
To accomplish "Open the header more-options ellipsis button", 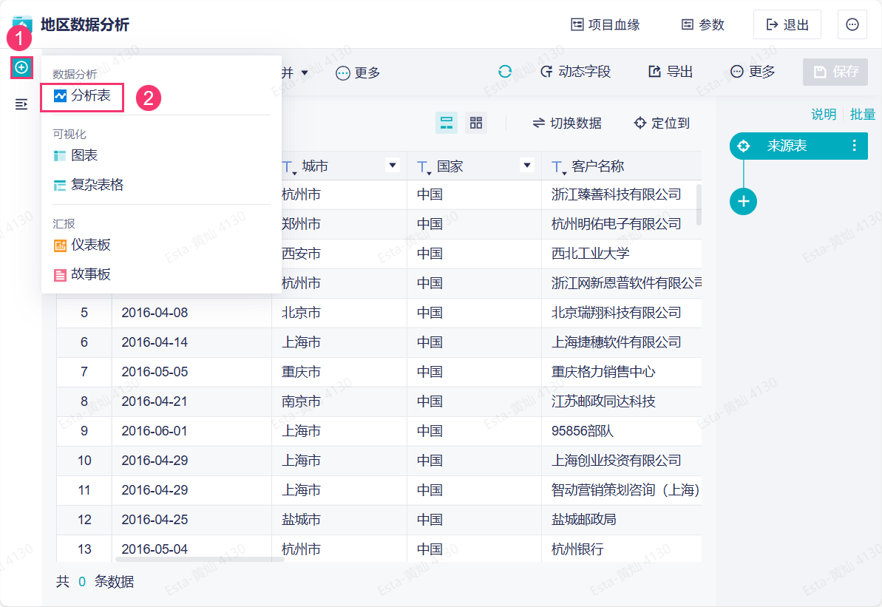I will point(852,24).
